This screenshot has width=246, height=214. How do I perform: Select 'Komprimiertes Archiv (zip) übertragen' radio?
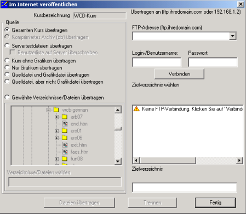7,37
